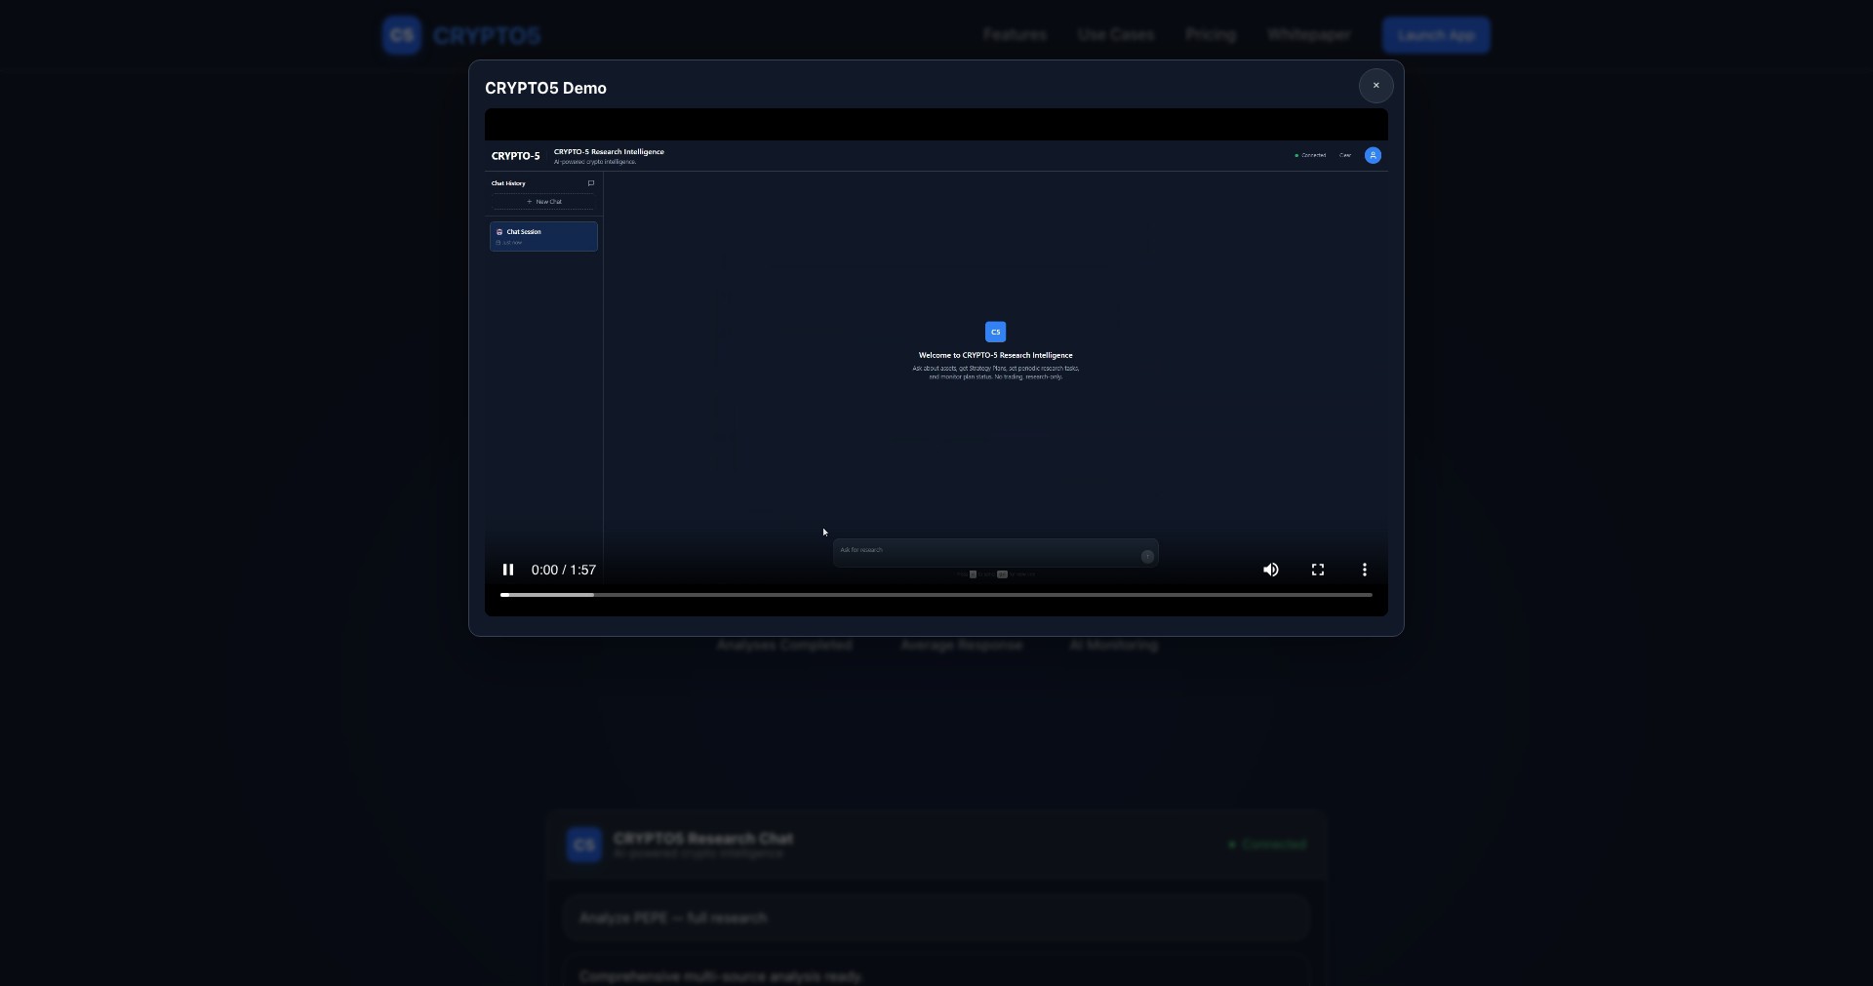Enter fullscreen for the demo video
Screen dimensions: 1873x986
click(x=1318, y=570)
